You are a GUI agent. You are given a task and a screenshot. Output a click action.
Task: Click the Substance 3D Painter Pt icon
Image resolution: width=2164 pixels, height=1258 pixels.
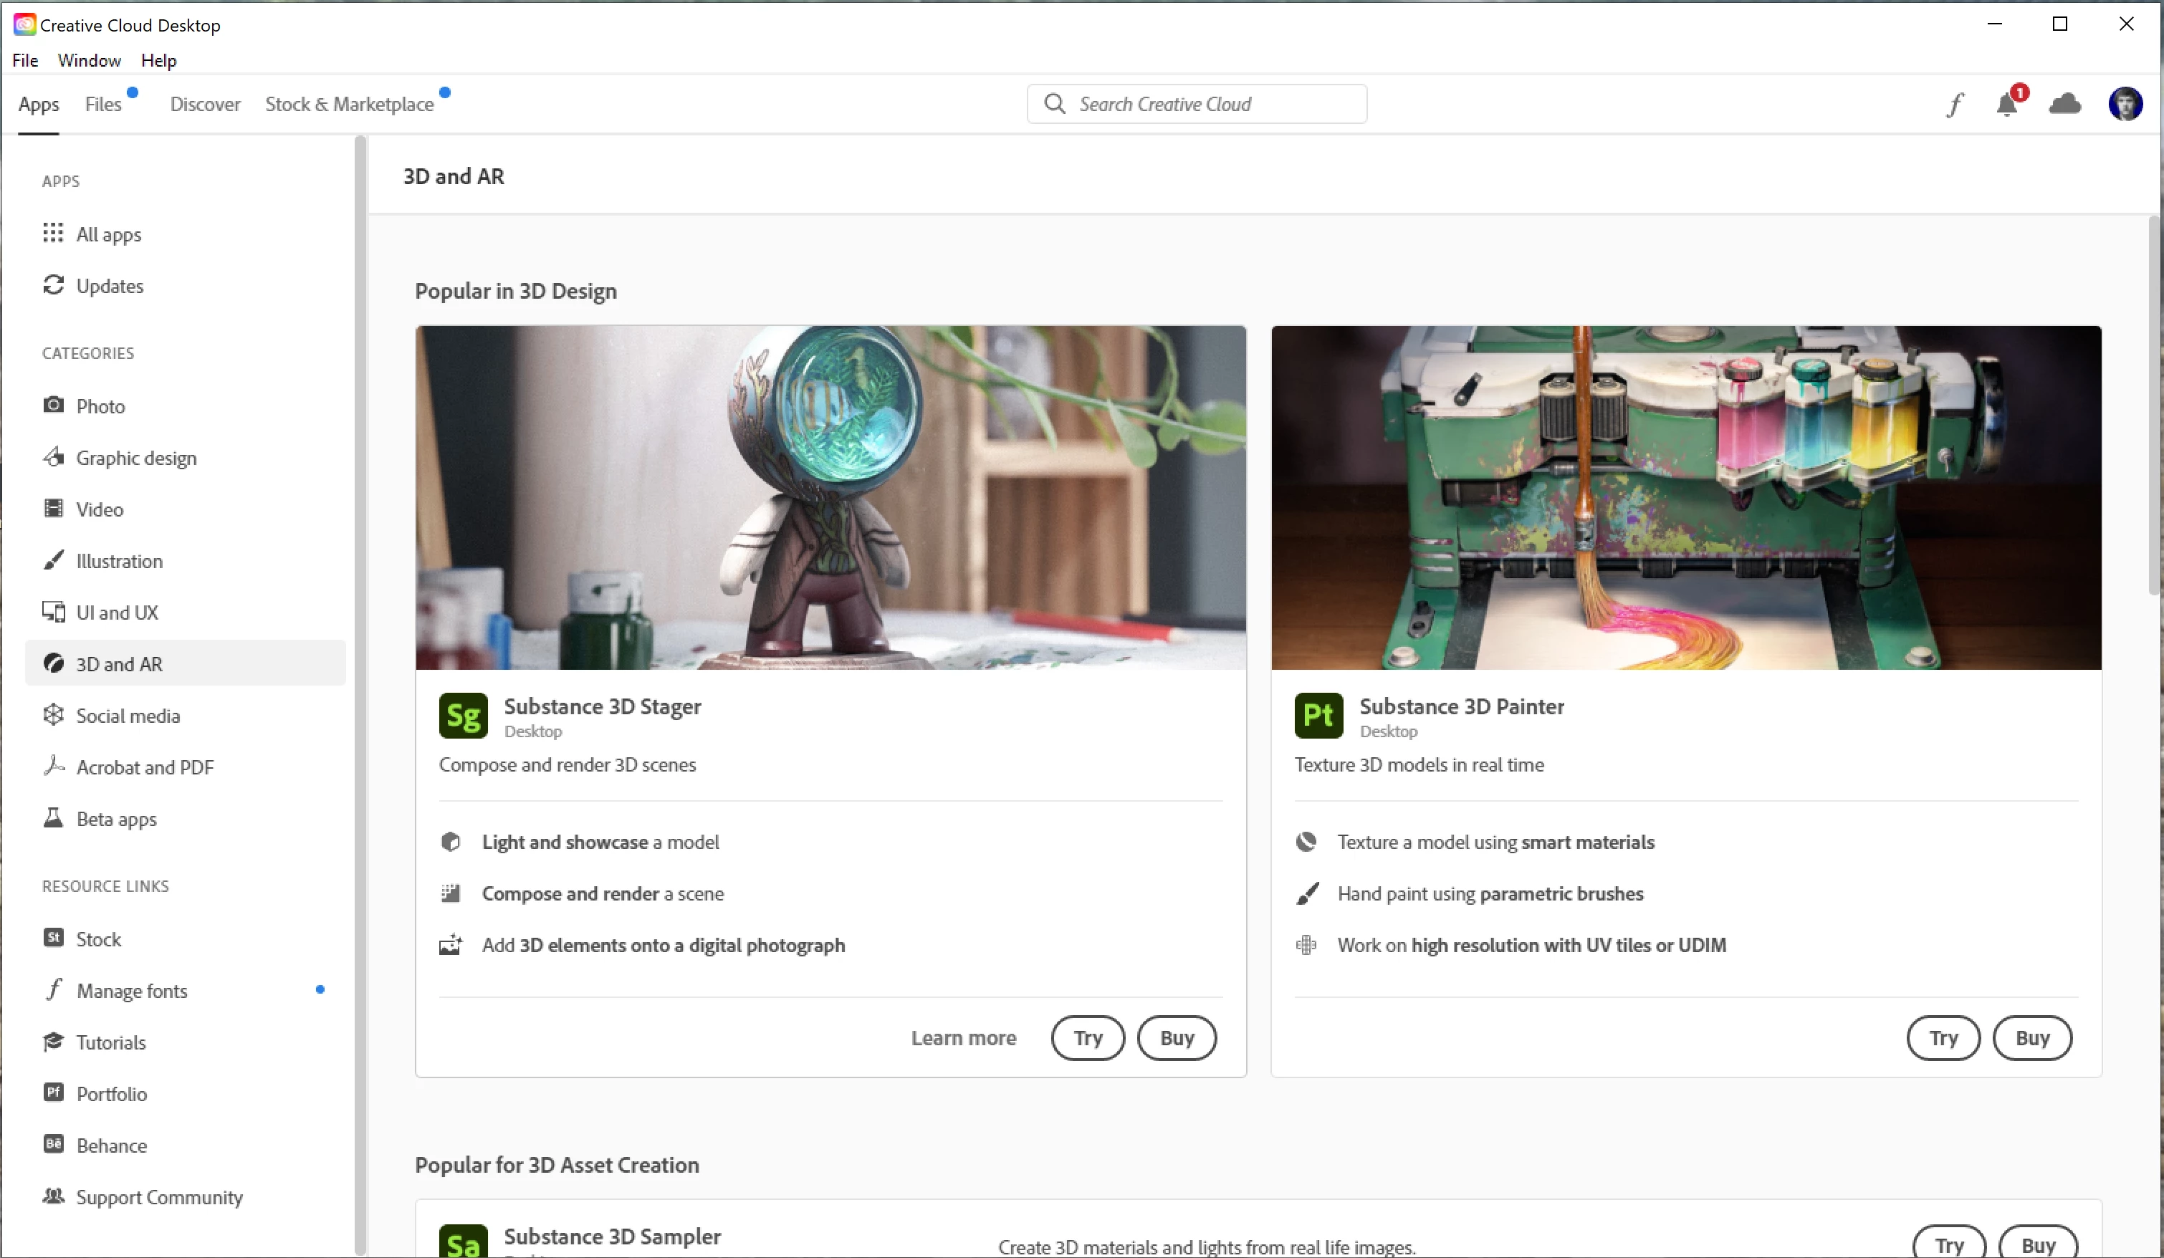tap(1318, 715)
